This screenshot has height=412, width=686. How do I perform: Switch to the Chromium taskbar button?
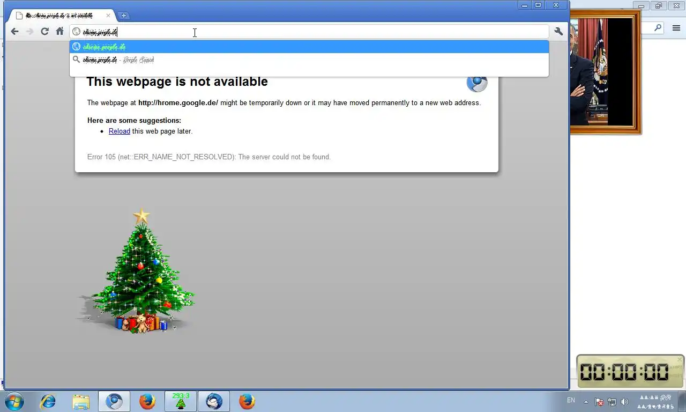114,401
